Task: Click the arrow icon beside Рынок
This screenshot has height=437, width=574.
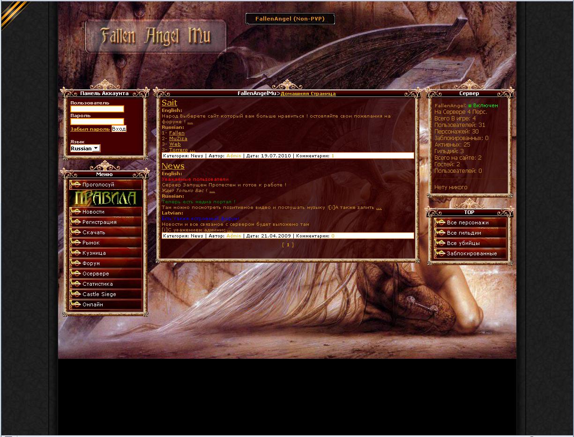Action: 75,243
